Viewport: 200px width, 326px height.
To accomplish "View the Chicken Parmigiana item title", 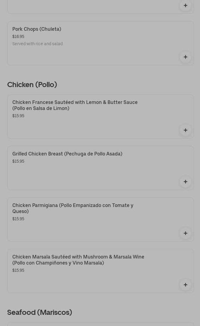I will 73,208.
